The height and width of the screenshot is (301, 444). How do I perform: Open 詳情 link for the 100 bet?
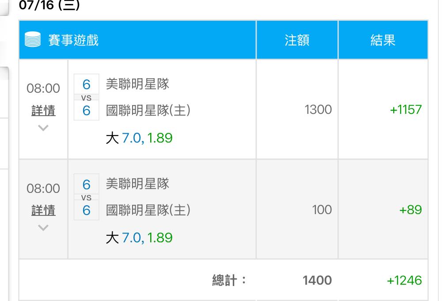pyautogui.click(x=43, y=211)
